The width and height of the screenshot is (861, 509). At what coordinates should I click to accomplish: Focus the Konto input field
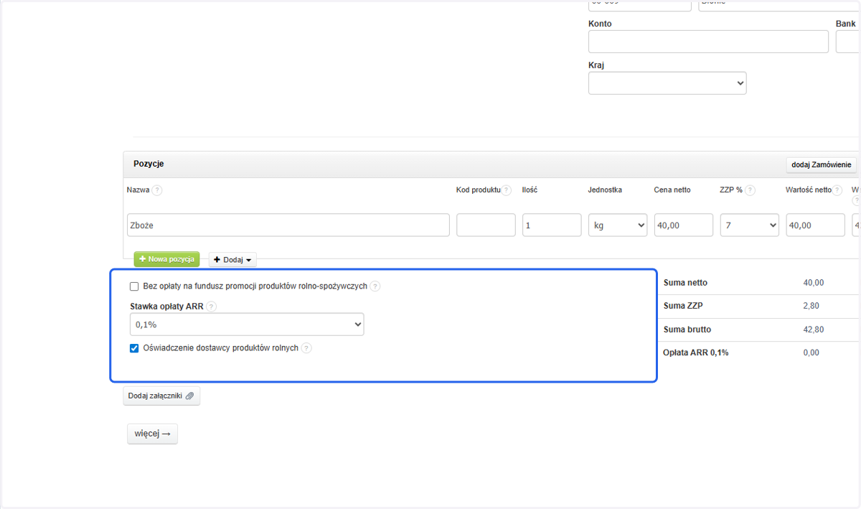(x=708, y=42)
